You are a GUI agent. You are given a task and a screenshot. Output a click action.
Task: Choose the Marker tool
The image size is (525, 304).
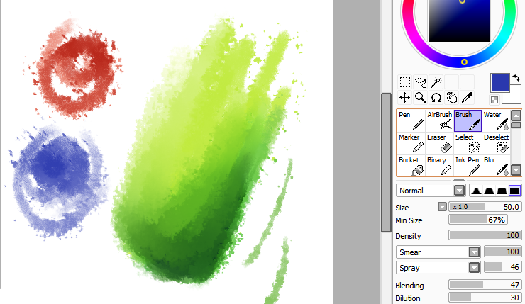coord(411,143)
